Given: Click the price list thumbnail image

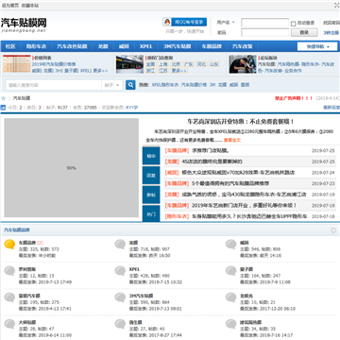Looking at the screenshot, I should (x=17, y=64).
